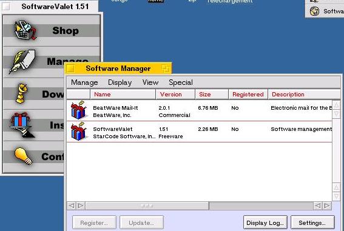Click the shopping basket icon

click(25, 30)
